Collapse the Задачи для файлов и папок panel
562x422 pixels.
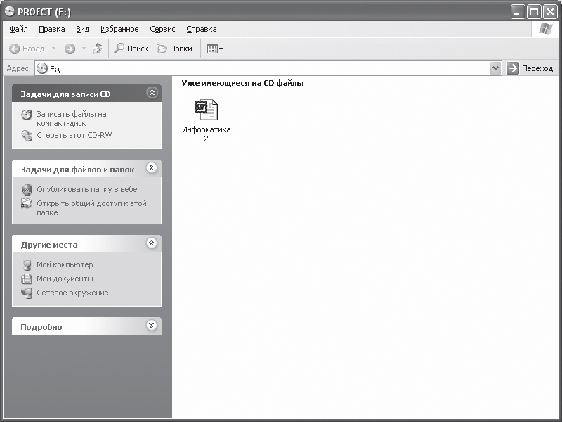(152, 167)
